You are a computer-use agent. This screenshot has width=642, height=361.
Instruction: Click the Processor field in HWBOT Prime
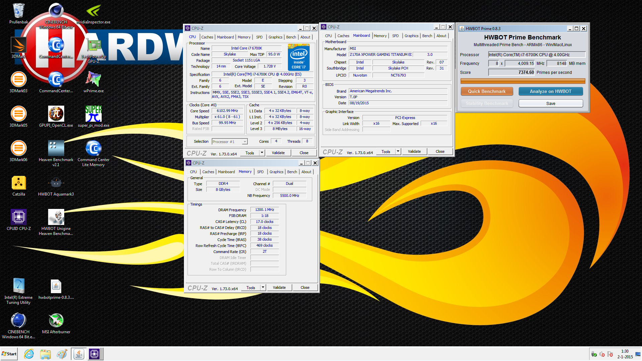point(537,54)
